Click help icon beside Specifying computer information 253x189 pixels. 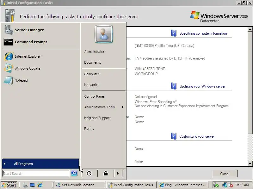(173, 33)
